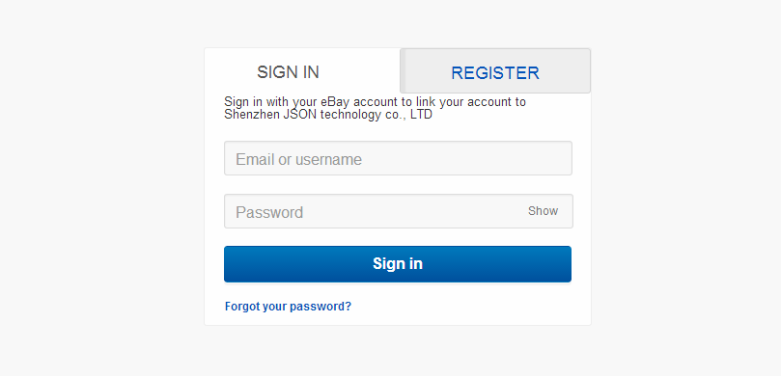Open the Forgot your password link

[288, 307]
